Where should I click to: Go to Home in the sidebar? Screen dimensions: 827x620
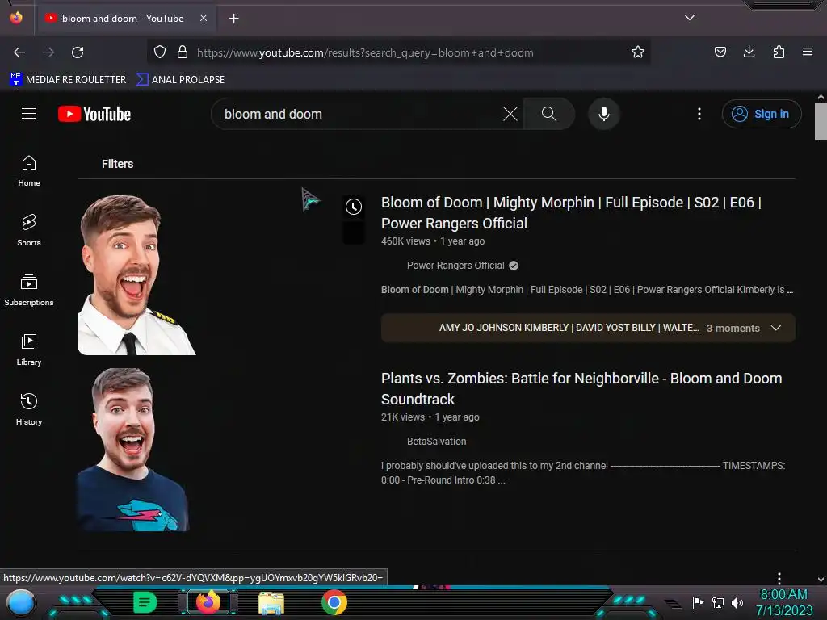tap(29, 171)
